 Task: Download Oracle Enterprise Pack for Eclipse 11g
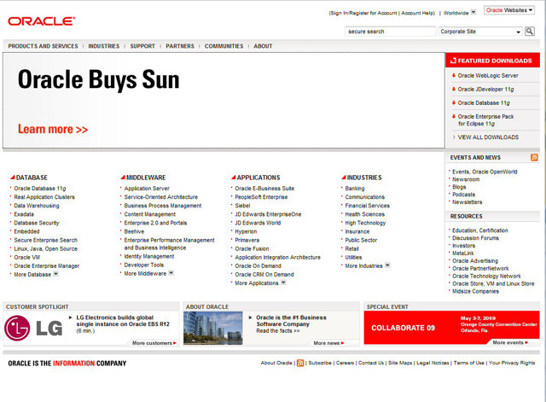pos(485,120)
